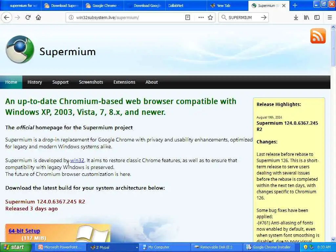Open a new tab with plus button

[x=295, y=5]
